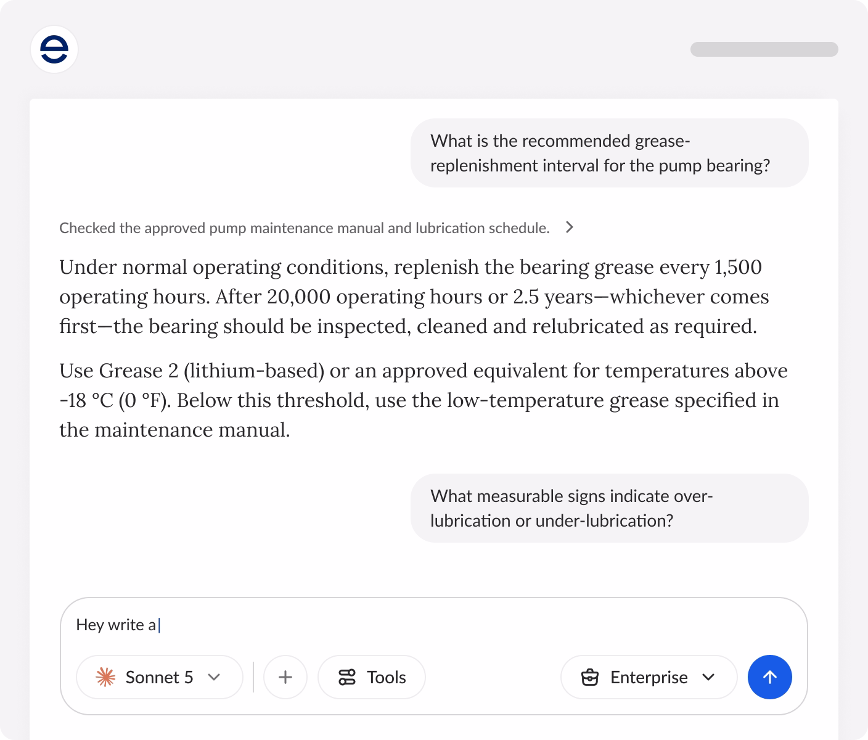Select the grease-replenishment interval question bubble
This screenshot has height=740, width=868.
pos(610,153)
